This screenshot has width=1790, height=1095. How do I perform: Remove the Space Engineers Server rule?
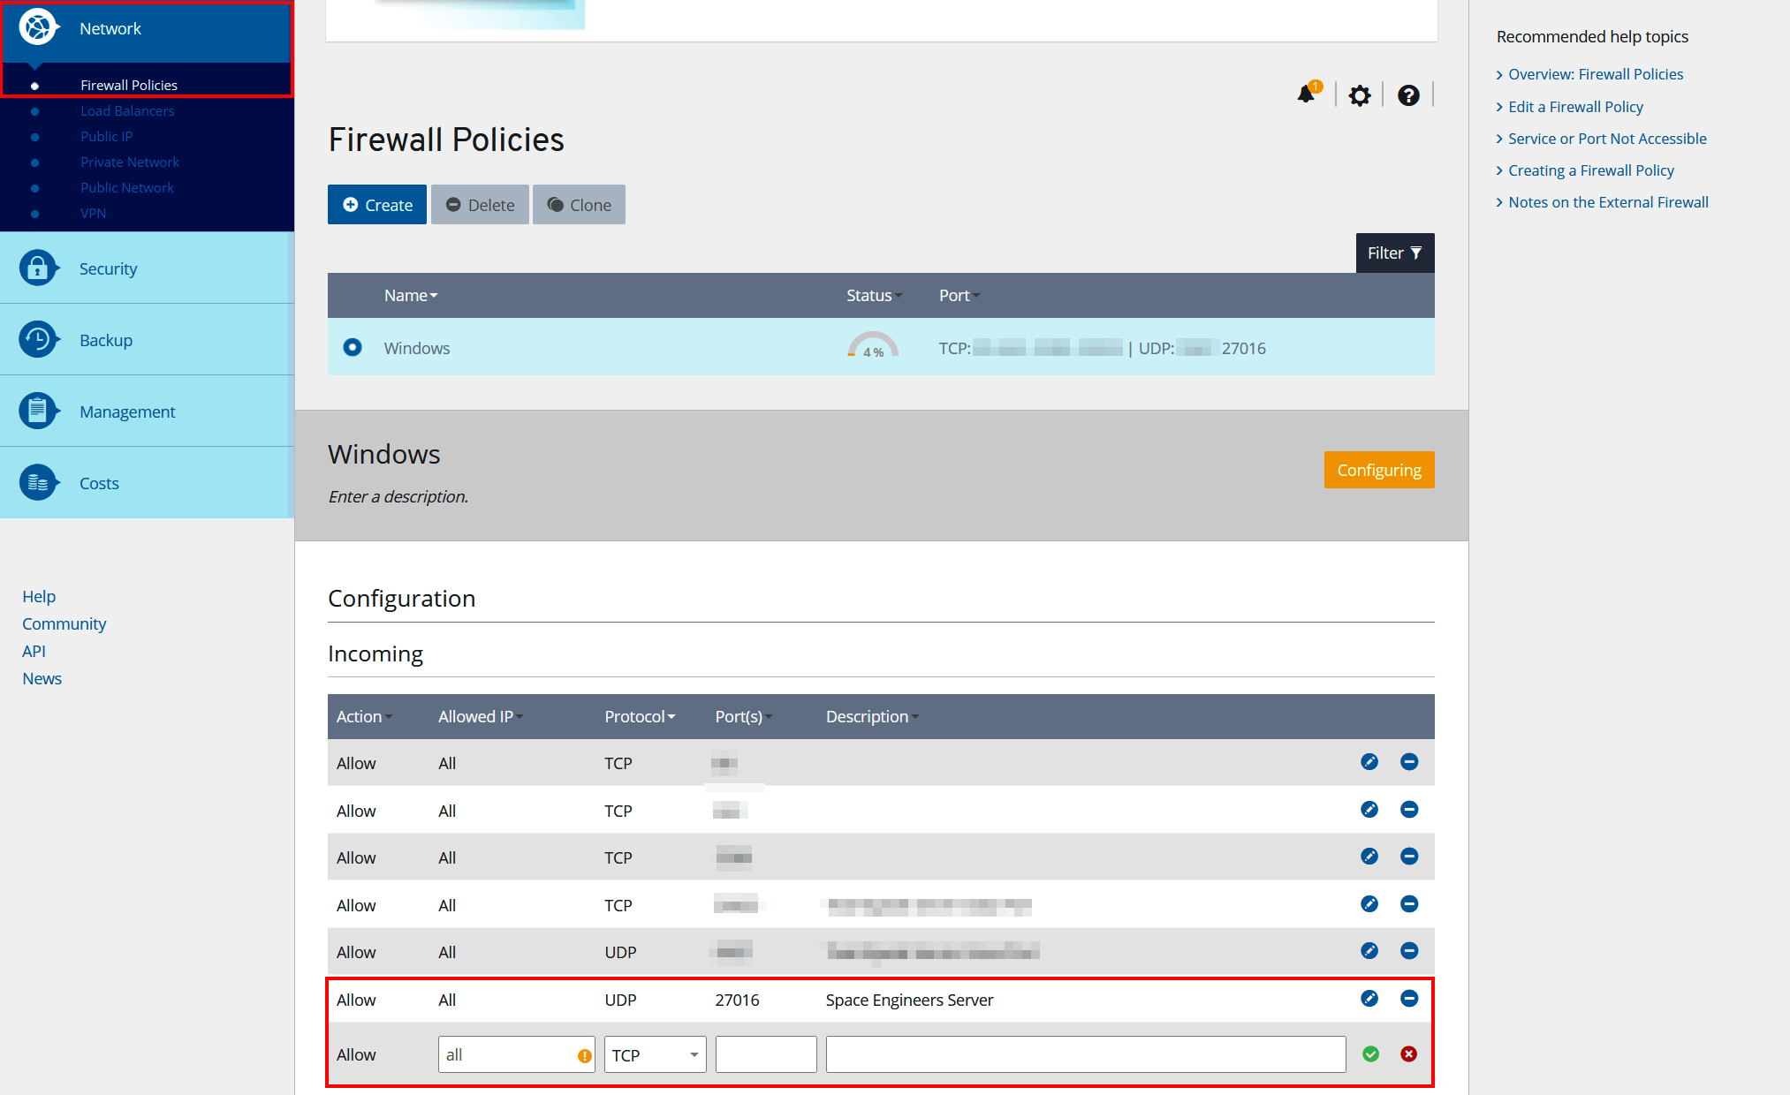click(1409, 999)
